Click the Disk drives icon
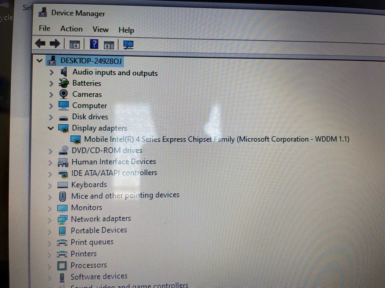The height and width of the screenshot is (288, 385). [64, 118]
